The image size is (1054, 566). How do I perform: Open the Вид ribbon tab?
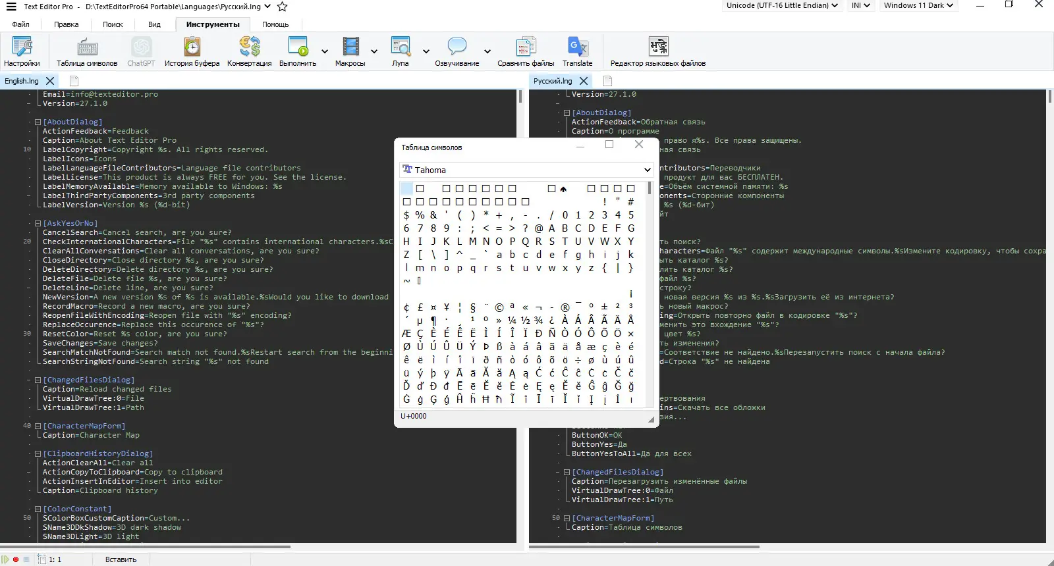click(x=154, y=24)
